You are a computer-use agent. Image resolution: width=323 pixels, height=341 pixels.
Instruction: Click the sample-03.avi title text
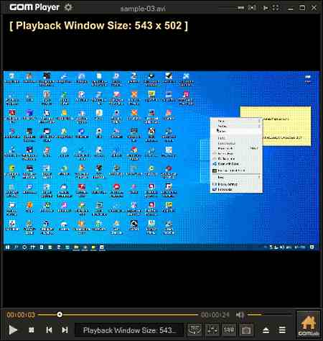(143, 9)
